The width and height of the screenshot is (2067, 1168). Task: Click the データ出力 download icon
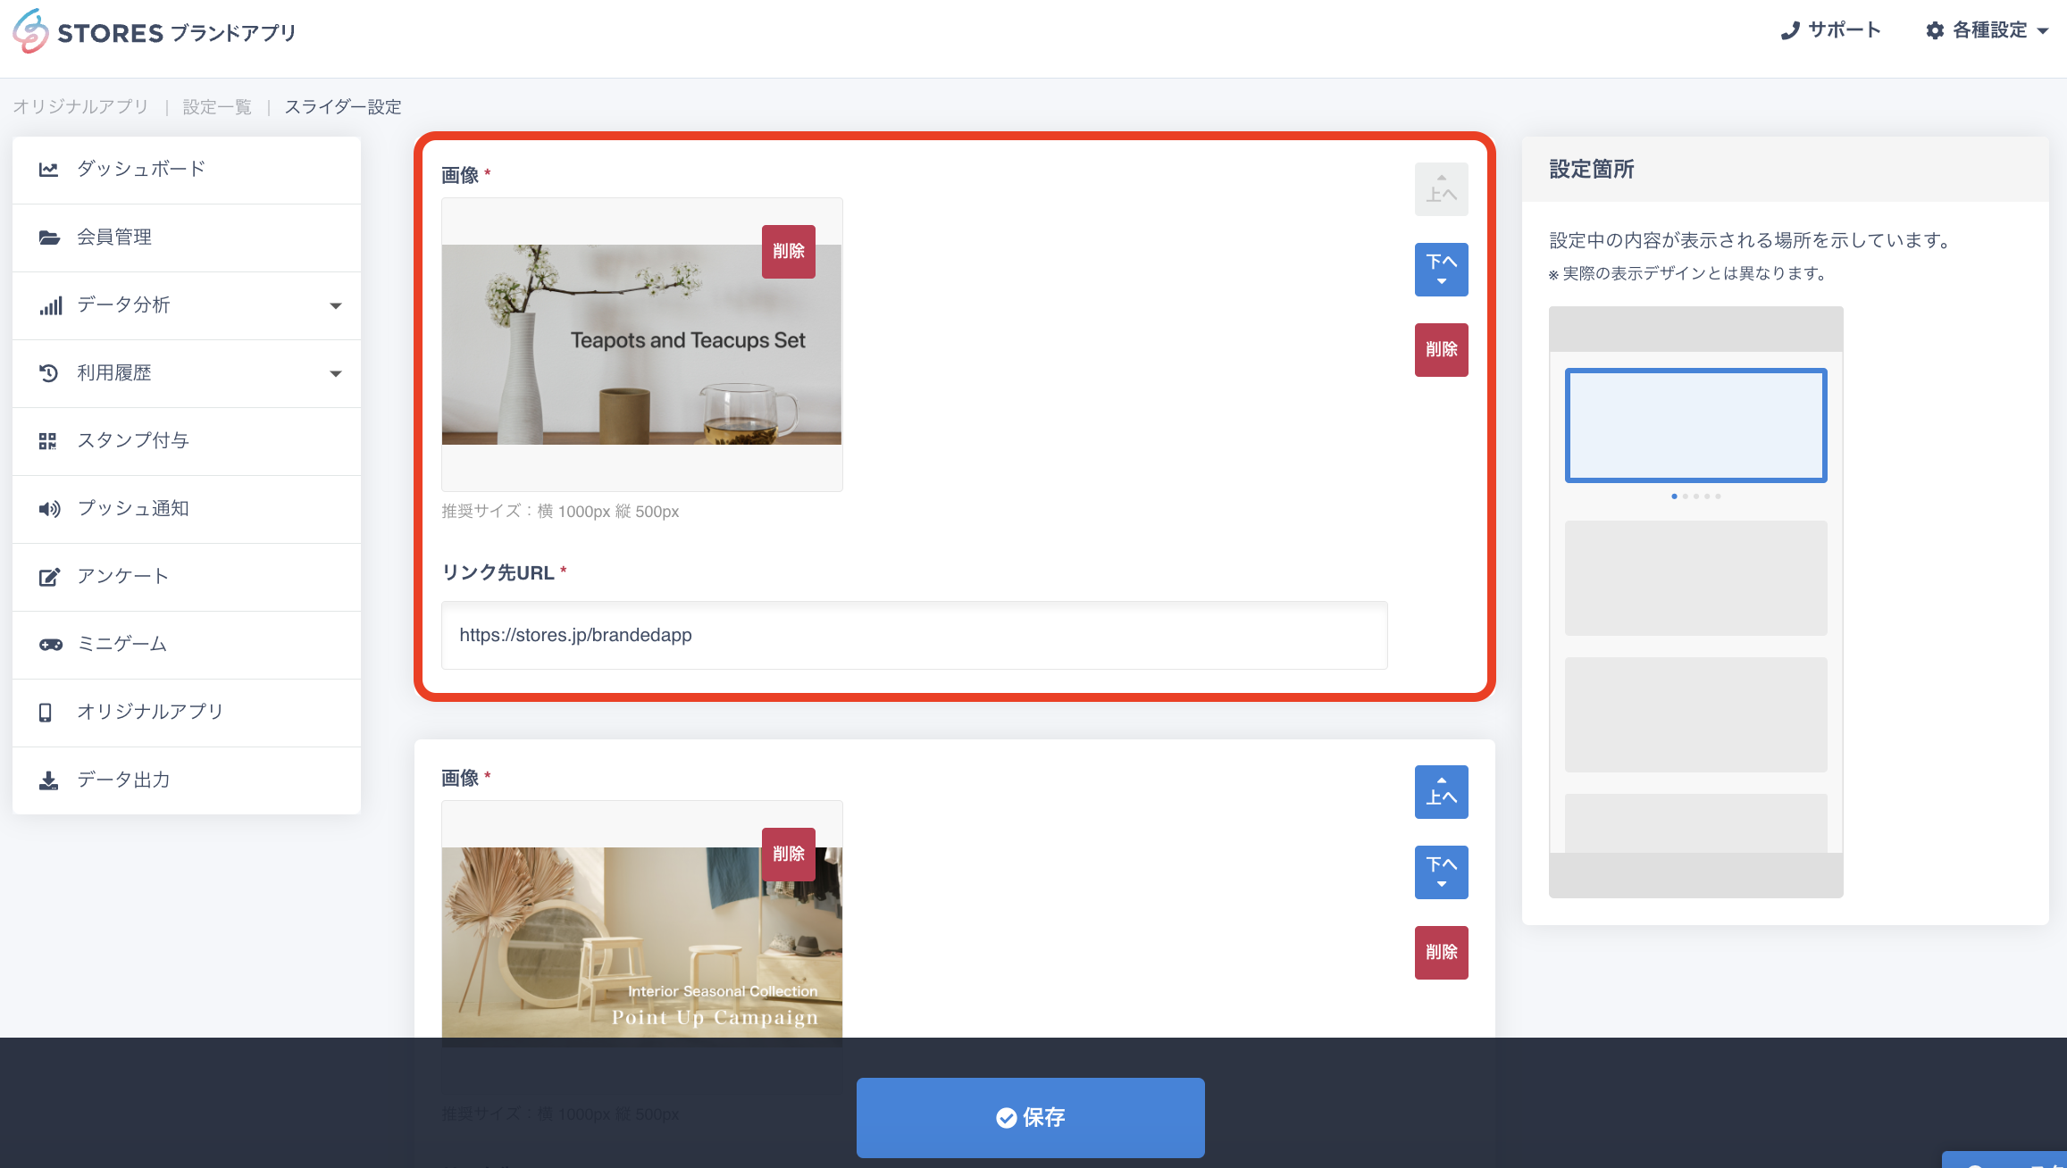click(x=49, y=780)
